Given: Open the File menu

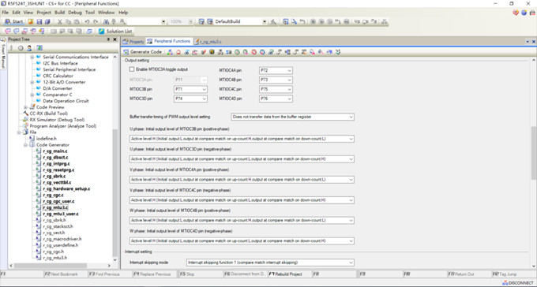Looking at the screenshot, I should (x=6, y=13).
